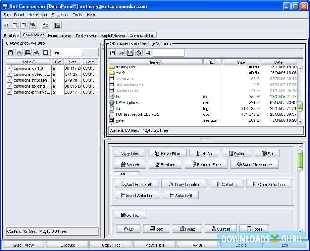Switch to the Explorer tab
The image size is (310, 251).
coord(12,36)
